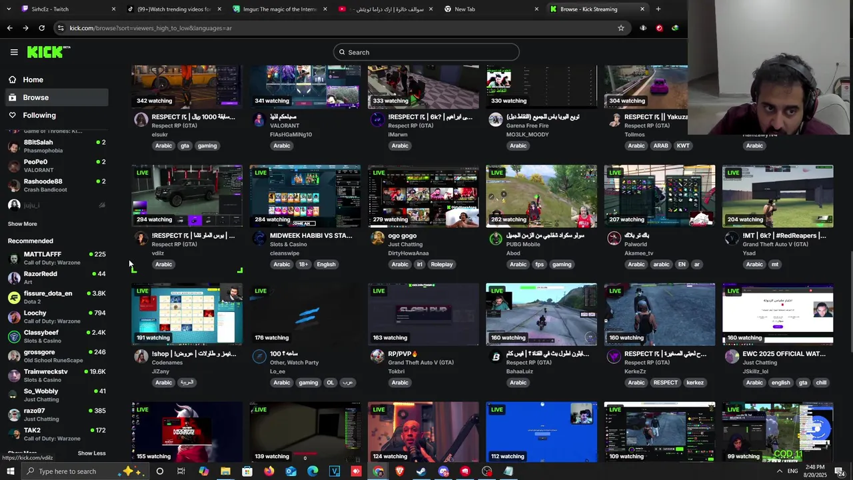Click the Windows Start button

click(10, 471)
